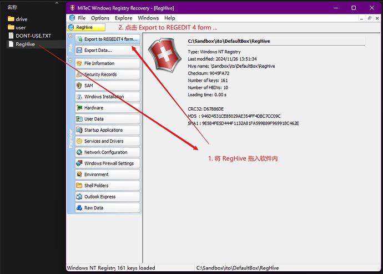
Task: Click the Windows Firewall Settings icon
Action: [x=79, y=163]
